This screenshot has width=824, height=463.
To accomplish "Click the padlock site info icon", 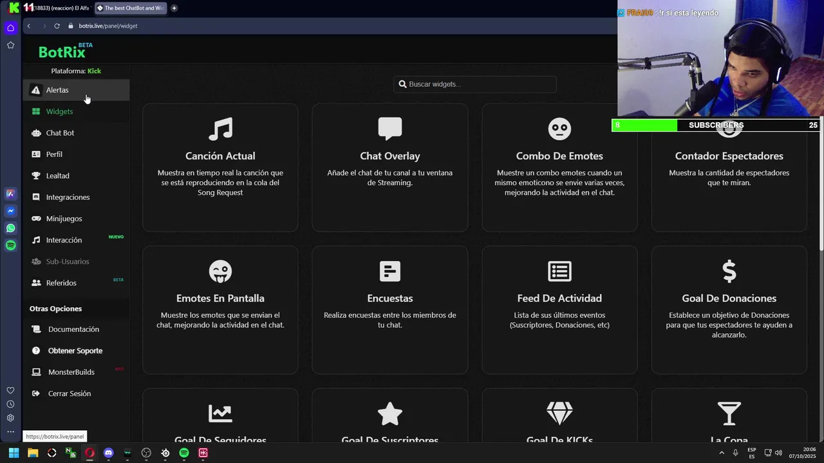I will [x=71, y=26].
